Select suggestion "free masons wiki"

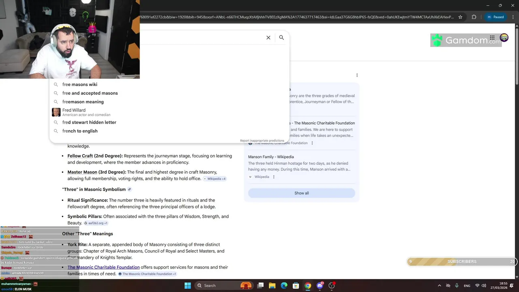(x=169, y=84)
